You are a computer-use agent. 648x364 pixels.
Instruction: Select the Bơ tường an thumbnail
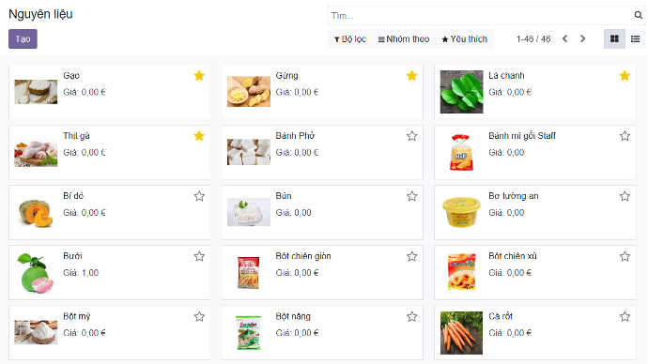[462, 212]
